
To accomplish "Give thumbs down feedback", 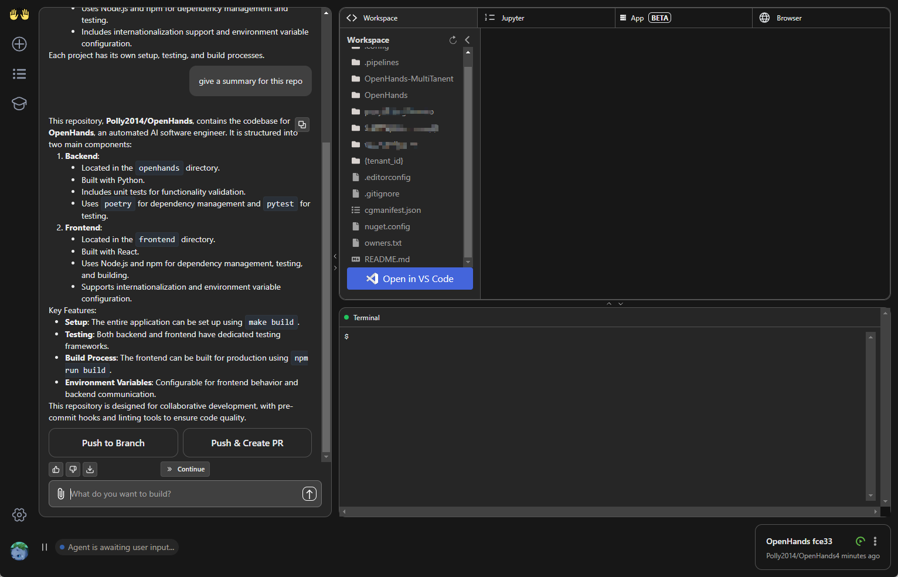I will pos(73,469).
